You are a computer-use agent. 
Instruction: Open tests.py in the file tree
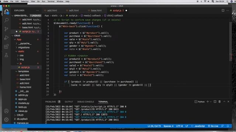pos(22,107)
